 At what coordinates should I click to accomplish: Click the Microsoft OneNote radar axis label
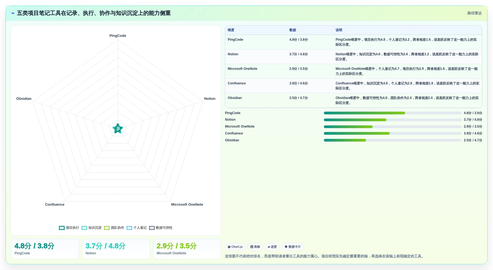click(x=187, y=205)
